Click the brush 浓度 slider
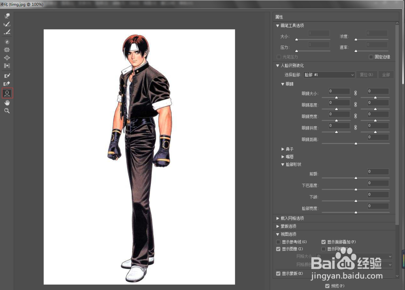Viewport: 405px width, 290px height. click(x=372, y=40)
